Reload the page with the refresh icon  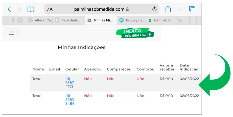click(154, 9)
